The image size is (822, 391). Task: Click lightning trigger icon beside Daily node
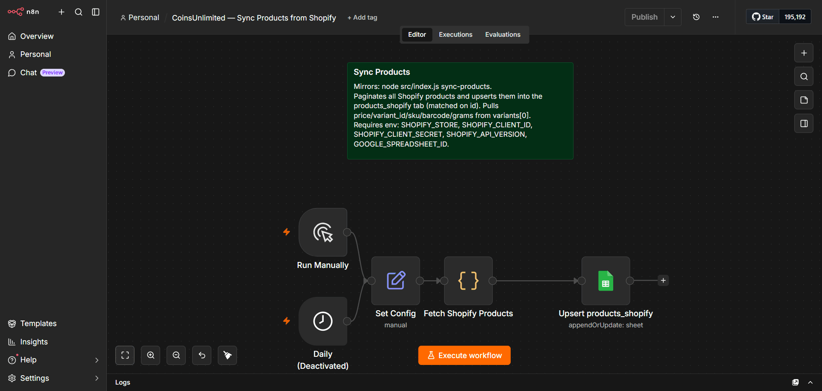[287, 321]
